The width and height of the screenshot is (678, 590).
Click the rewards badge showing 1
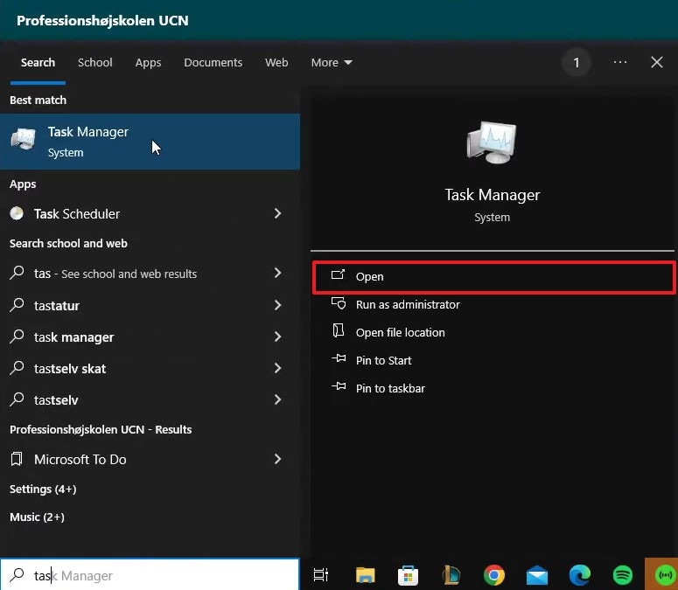tap(576, 63)
